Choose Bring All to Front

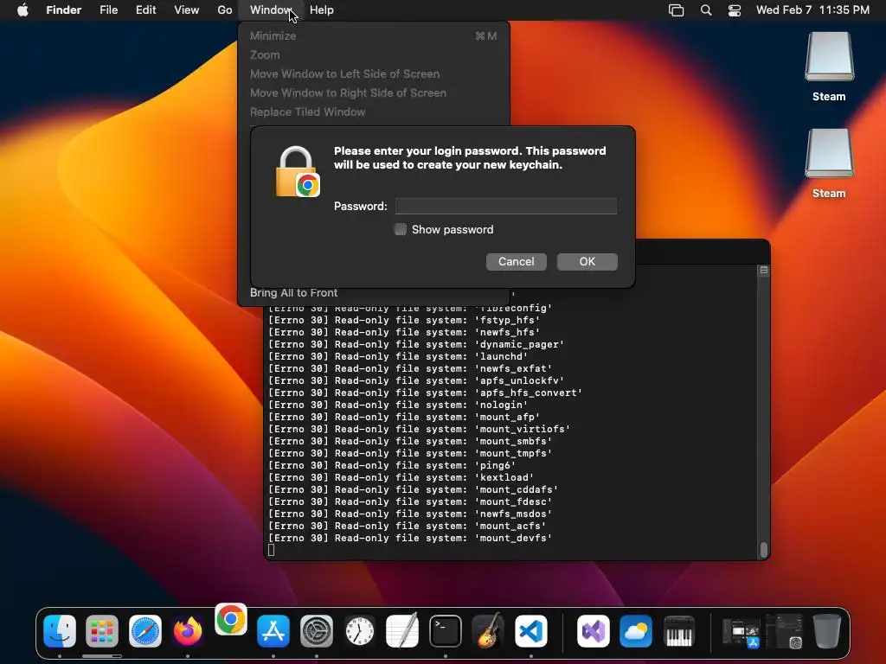point(294,292)
